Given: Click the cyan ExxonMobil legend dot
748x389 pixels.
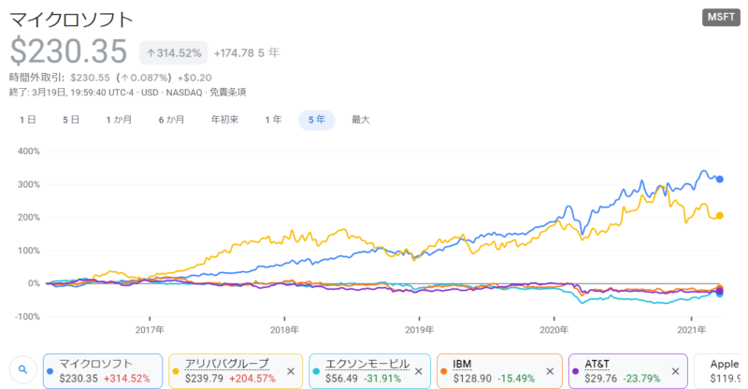Looking at the screenshot, I should 316,371.
